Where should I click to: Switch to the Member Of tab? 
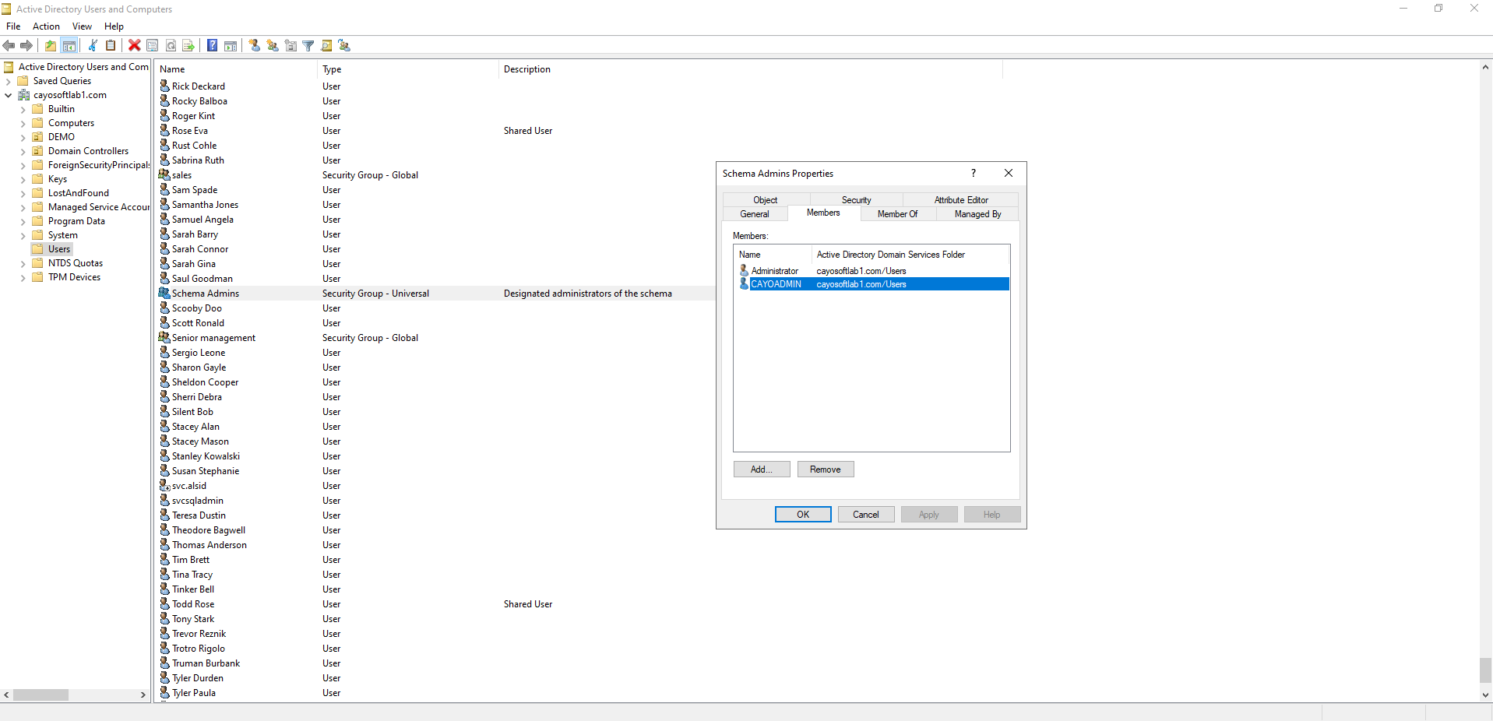coord(897,214)
